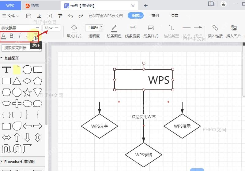
Task: Select the text T shape
Action: point(6,69)
